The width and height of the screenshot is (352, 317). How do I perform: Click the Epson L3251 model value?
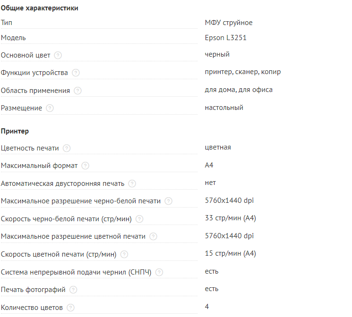[x=225, y=38]
